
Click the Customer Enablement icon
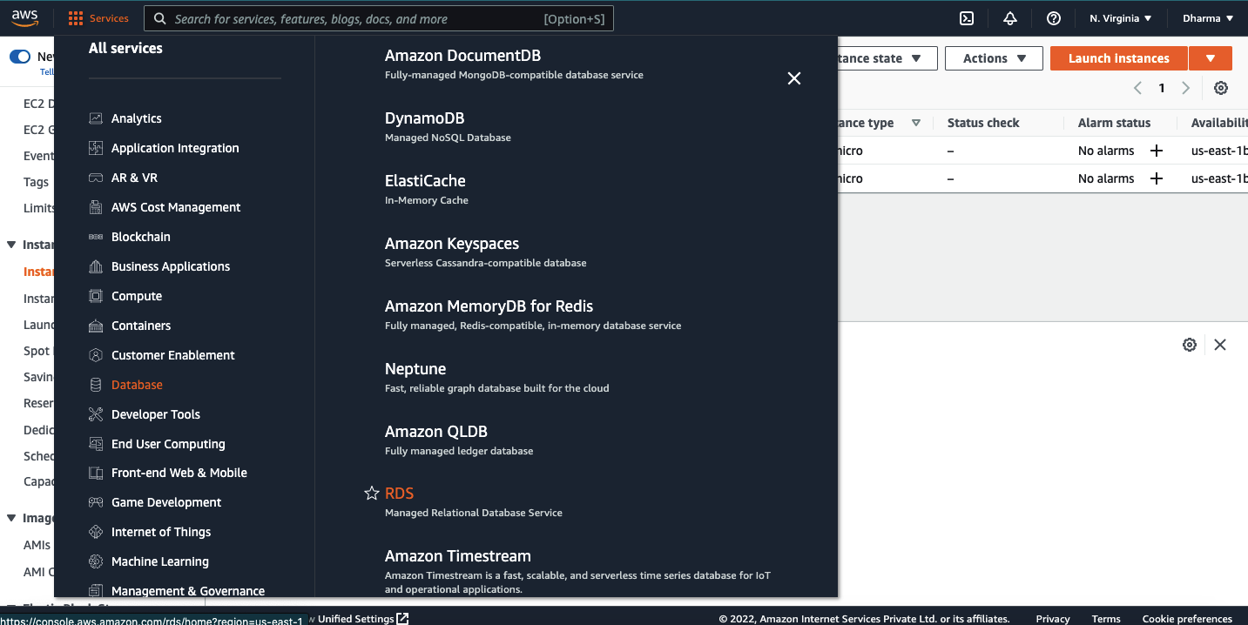96,355
